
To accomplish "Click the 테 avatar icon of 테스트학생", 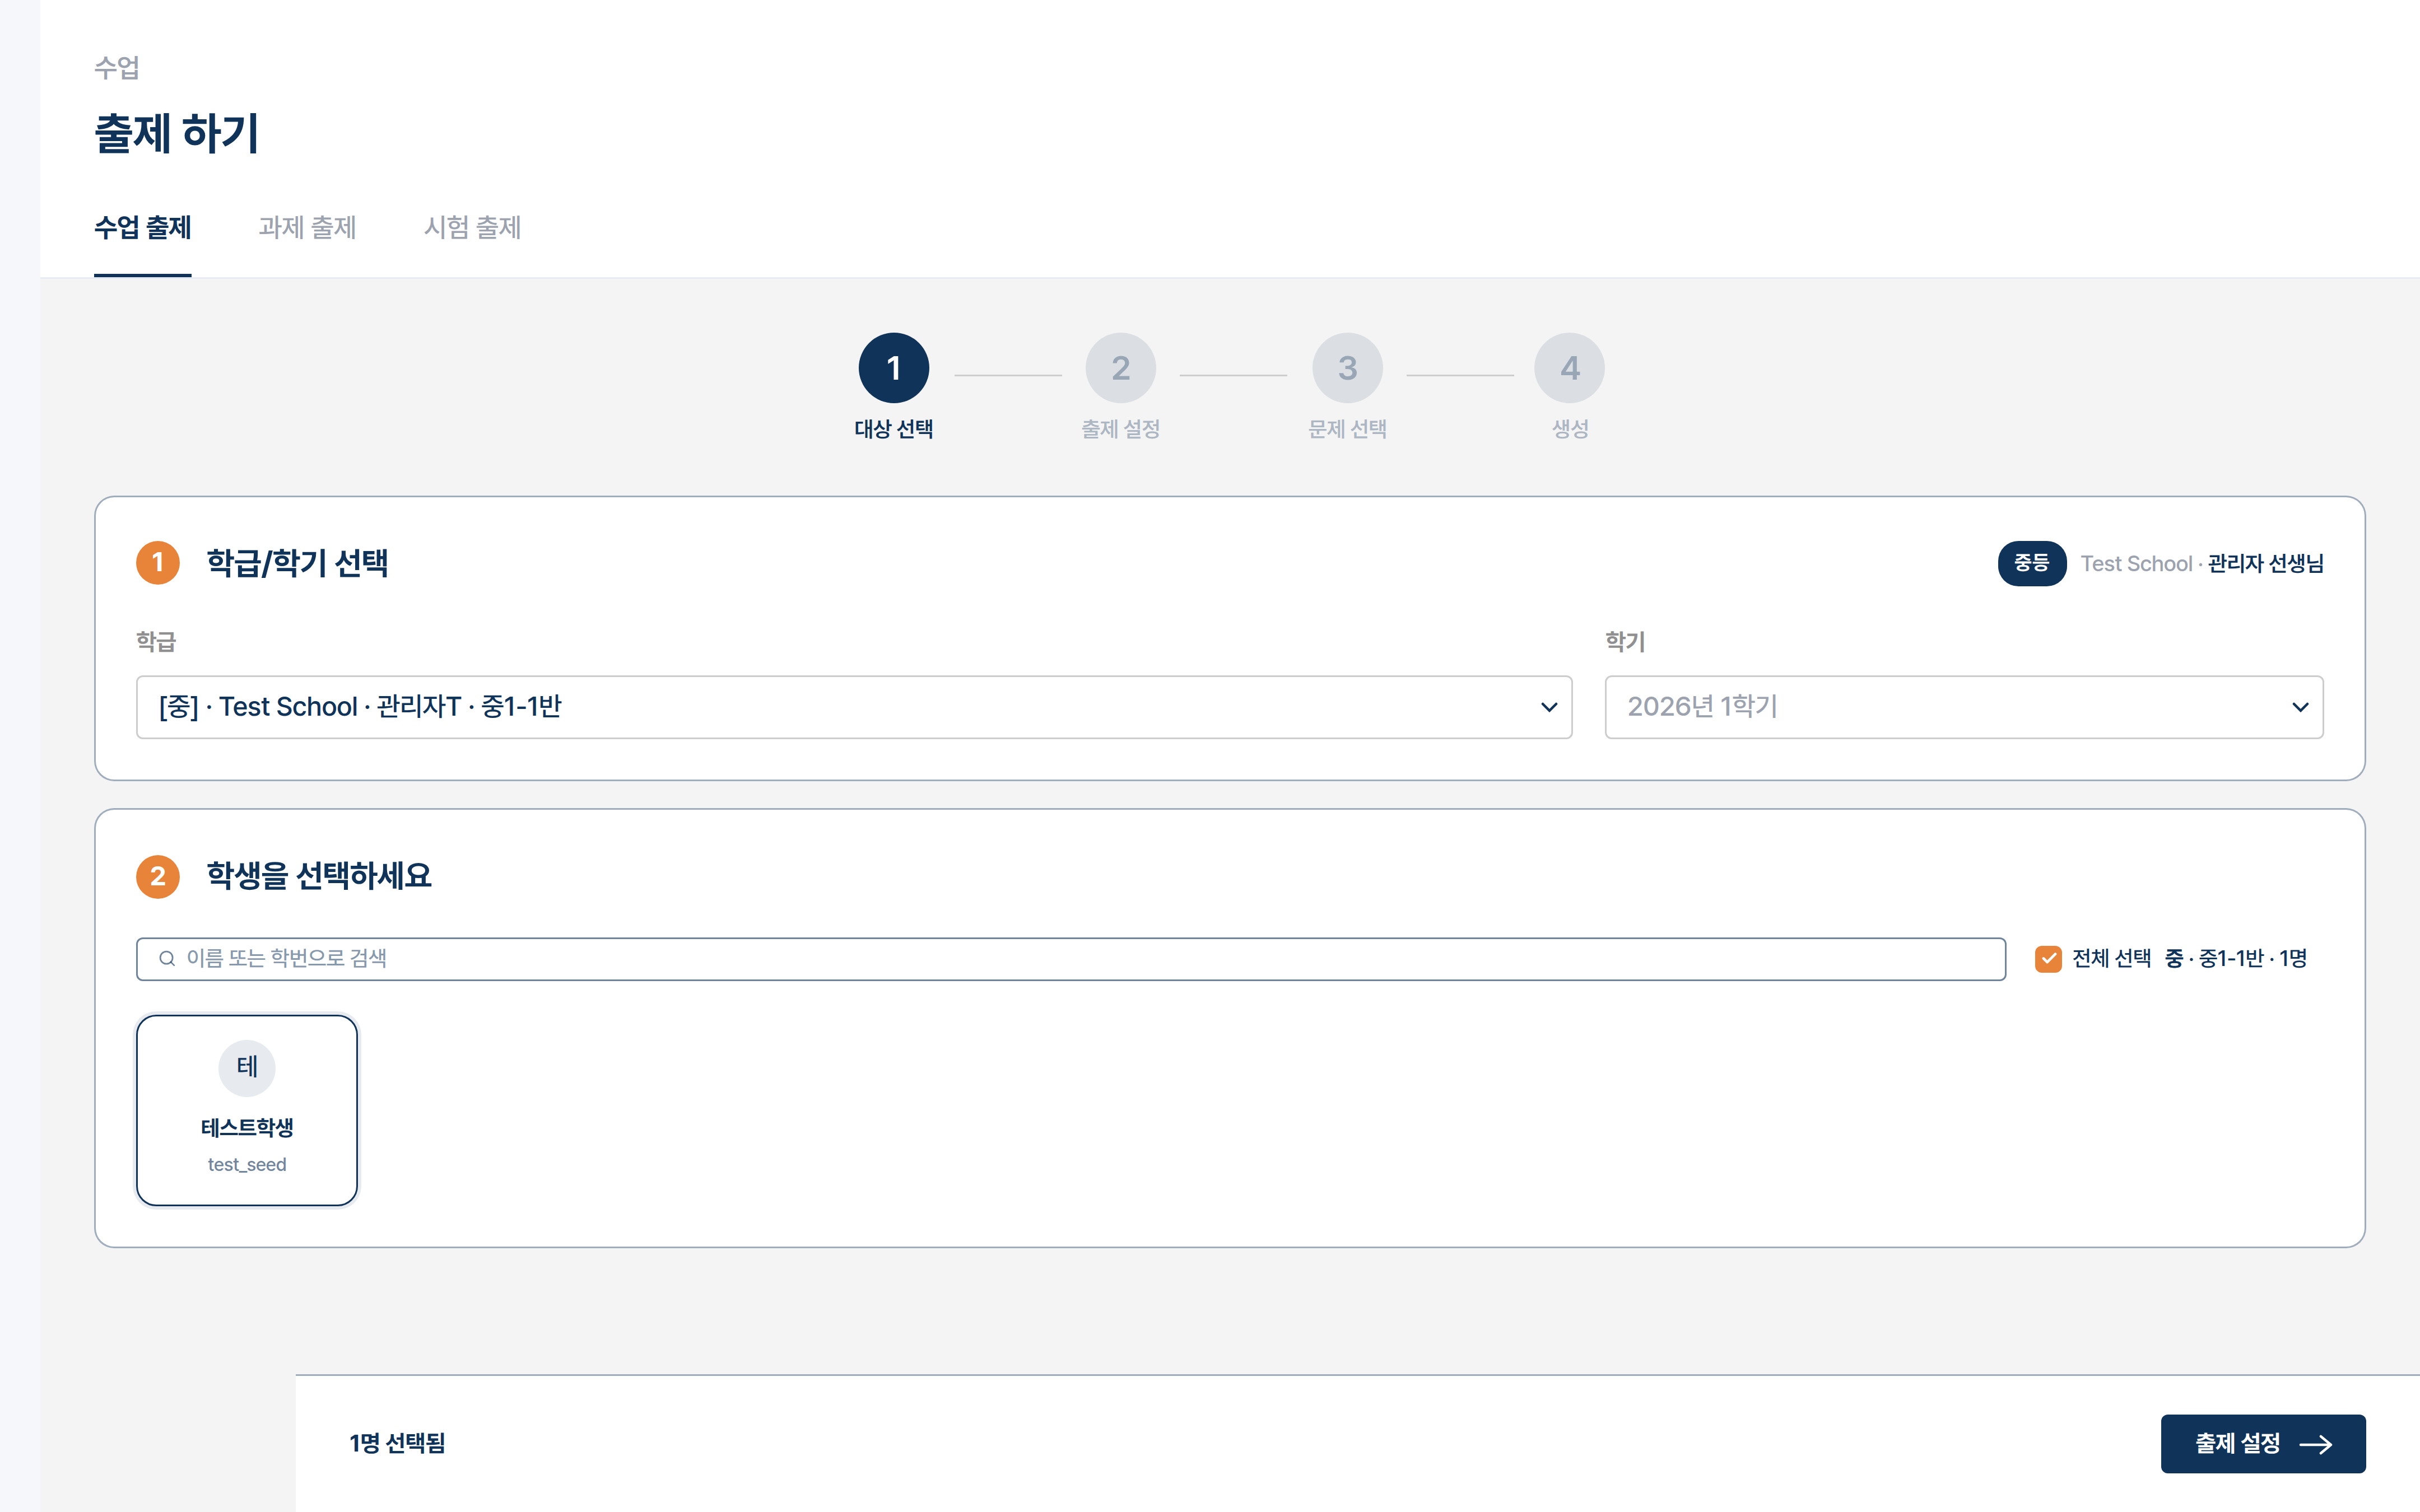I will pos(247,1067).
